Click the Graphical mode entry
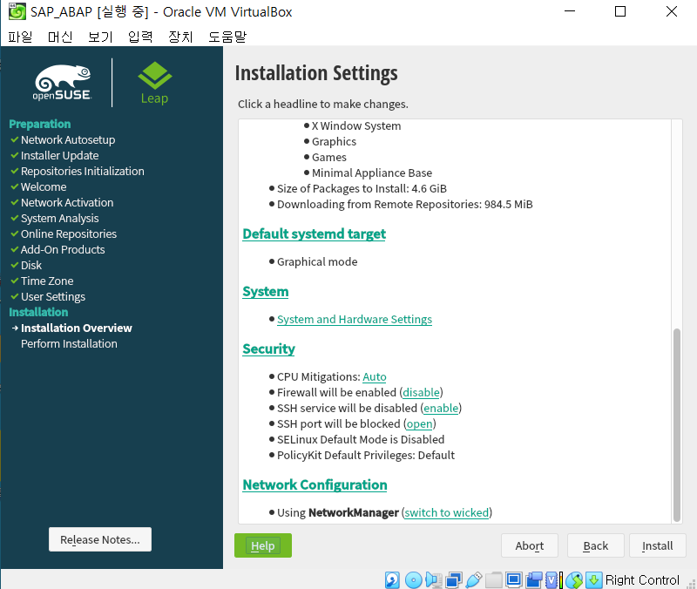This screenshot has width=697, height=589. pyautogui.click(x=317, y=261)
